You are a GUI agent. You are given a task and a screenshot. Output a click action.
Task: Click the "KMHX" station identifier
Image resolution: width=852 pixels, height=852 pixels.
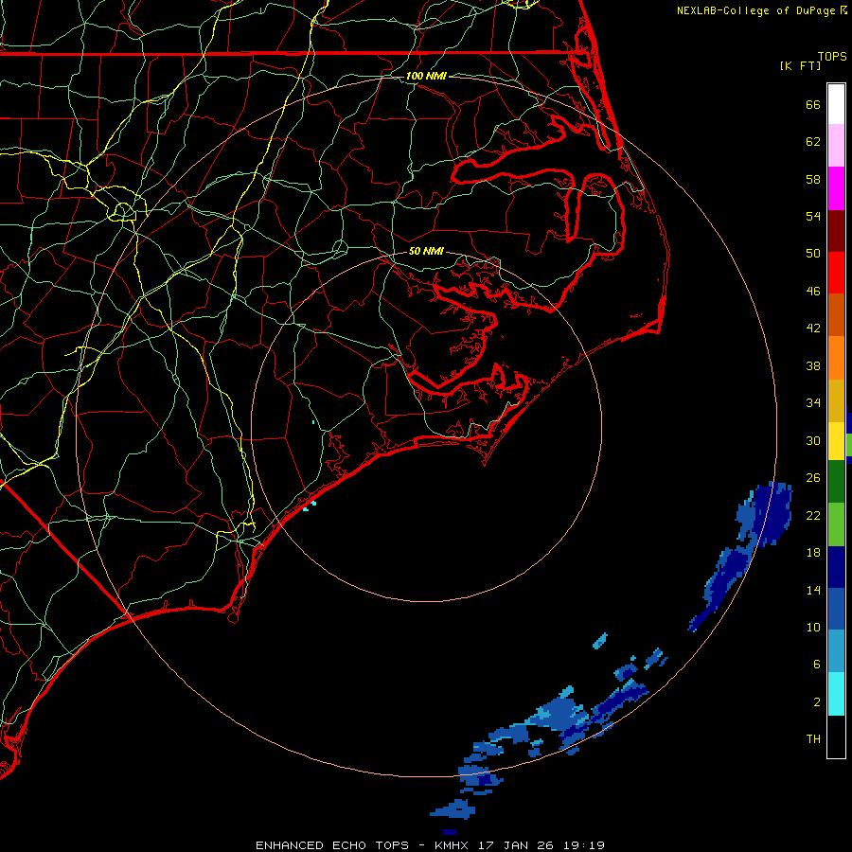pos(453,845)
